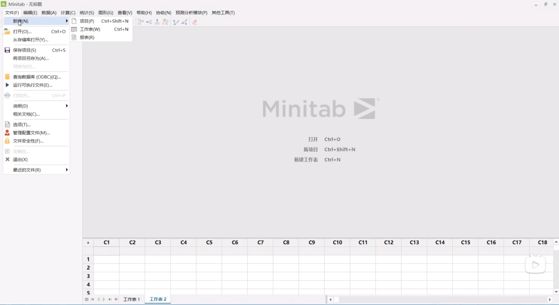Select the C18 column header

[x=542, y=243]
